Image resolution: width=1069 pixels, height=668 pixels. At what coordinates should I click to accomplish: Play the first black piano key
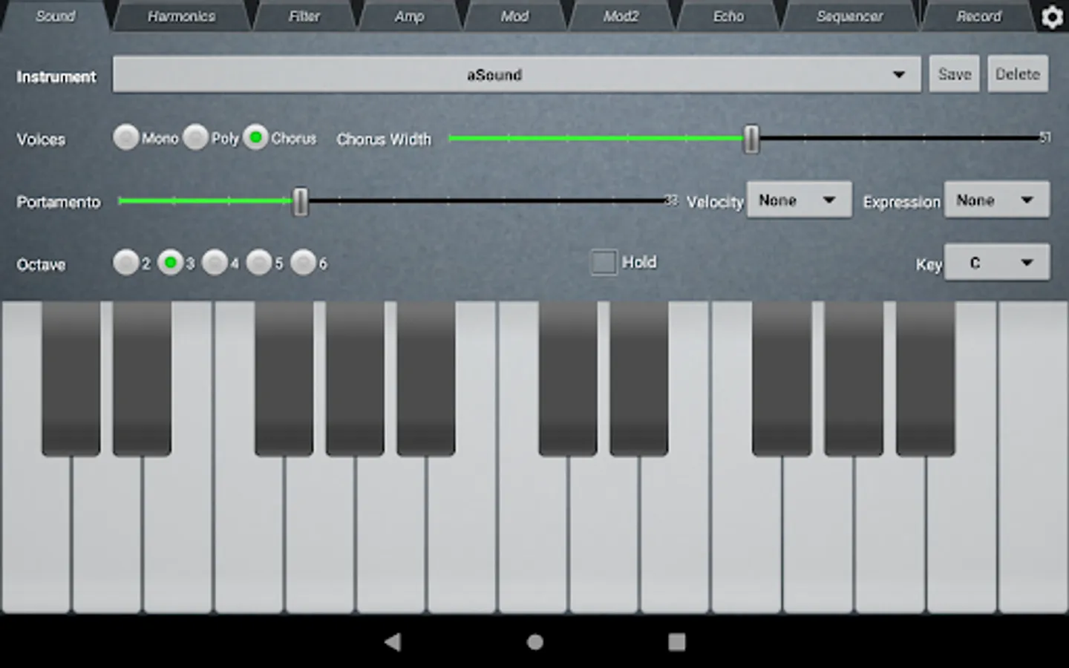(71, 377)
